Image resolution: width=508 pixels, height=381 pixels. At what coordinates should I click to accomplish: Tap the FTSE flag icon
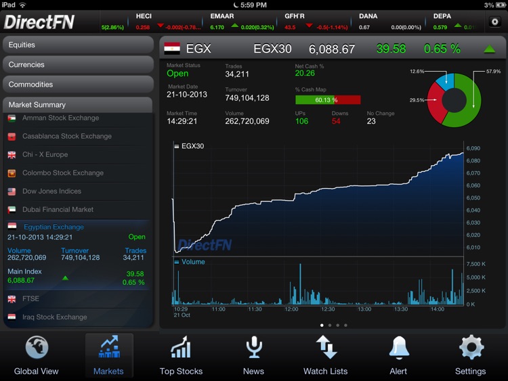click(12, 299)
